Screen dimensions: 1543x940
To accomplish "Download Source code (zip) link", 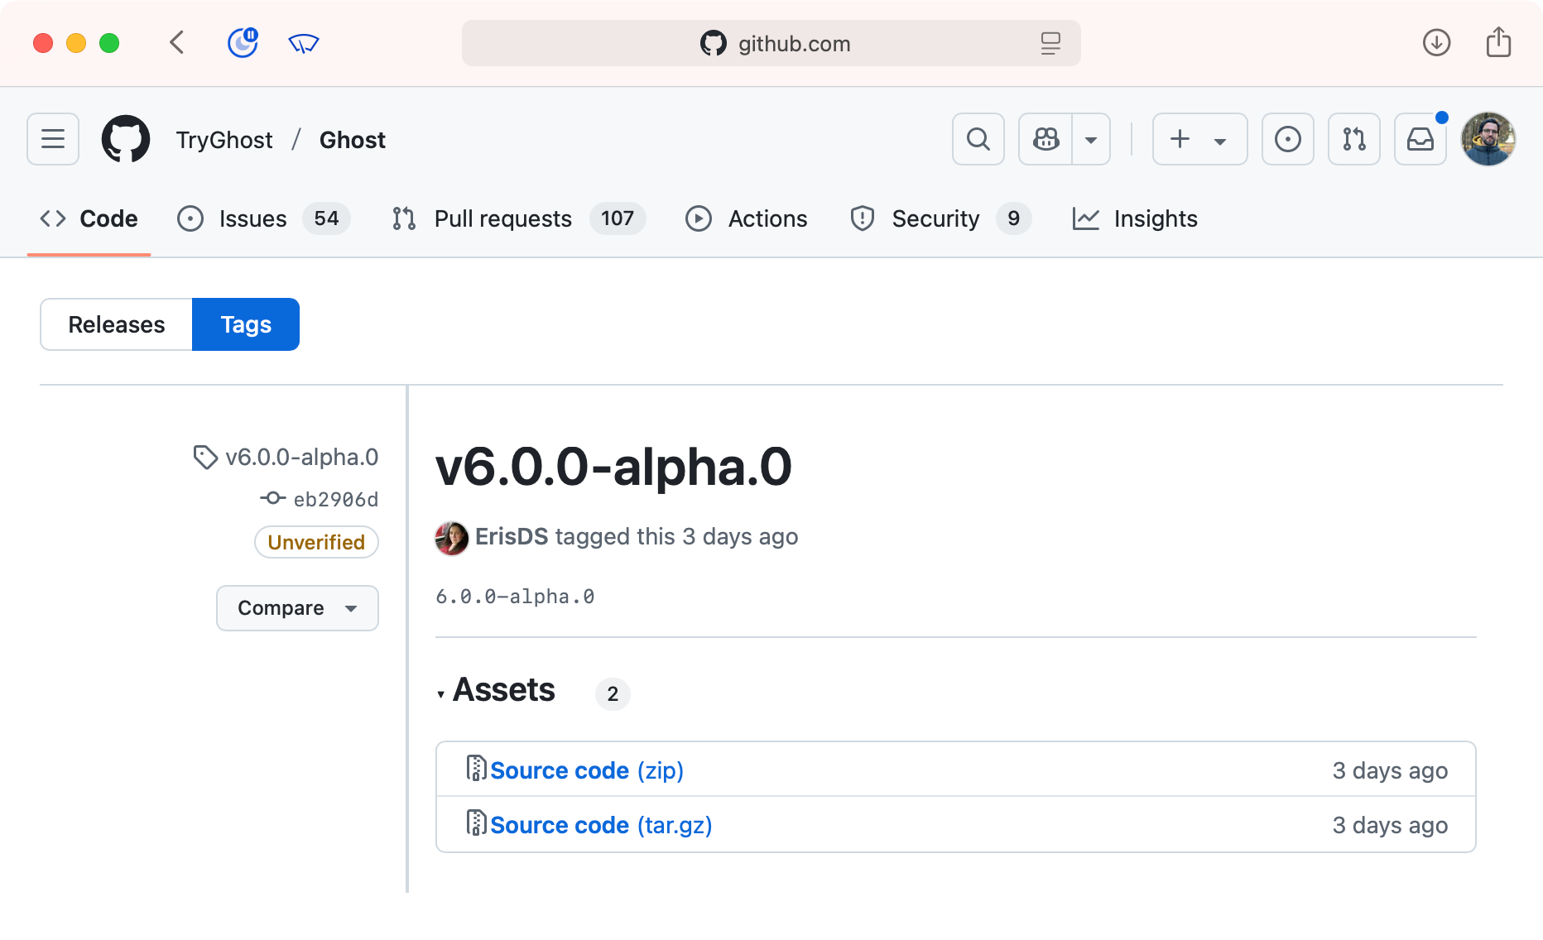I will point(586,770).
